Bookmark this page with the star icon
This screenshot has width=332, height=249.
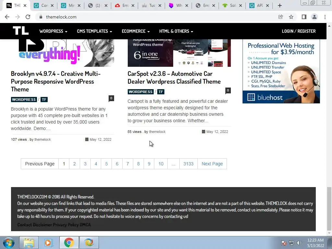coord(291,17)
